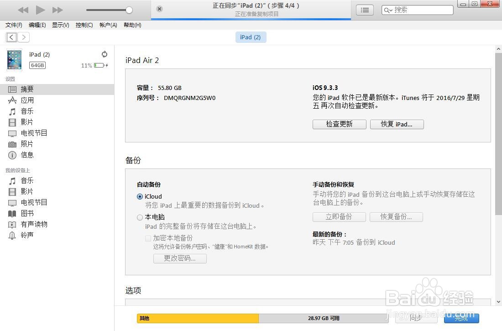
Task: Toggle 加密本地备份 checkbox
Action: [148, 238]
